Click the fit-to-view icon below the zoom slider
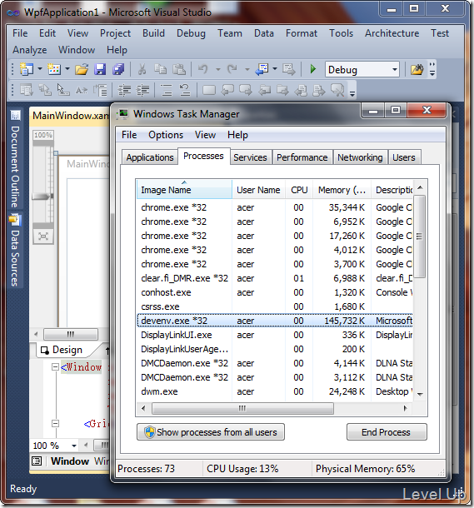This screenshot has width=474, height=508. pyautogui.click(x=43, y=237)
